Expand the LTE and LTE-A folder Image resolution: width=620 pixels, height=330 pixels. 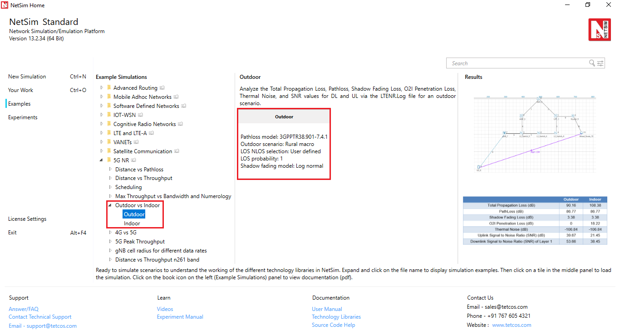(102, 133)
